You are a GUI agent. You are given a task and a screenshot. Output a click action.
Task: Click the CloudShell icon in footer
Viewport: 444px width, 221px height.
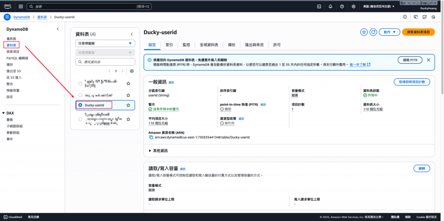pos(5,217)
